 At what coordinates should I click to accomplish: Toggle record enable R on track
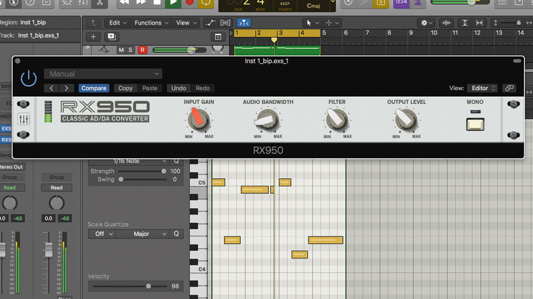142,50
